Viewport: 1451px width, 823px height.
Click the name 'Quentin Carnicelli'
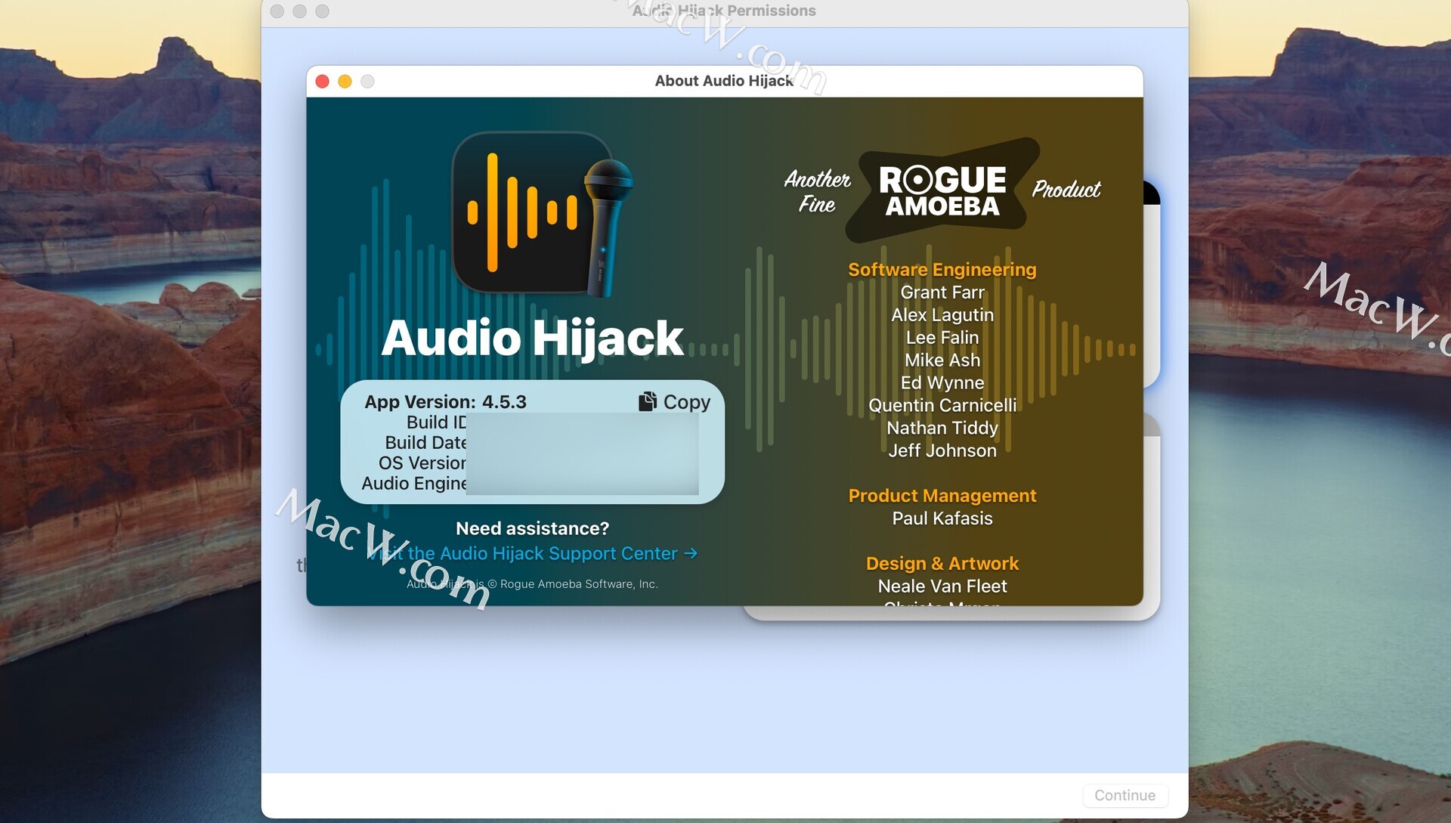pos(942,406)
